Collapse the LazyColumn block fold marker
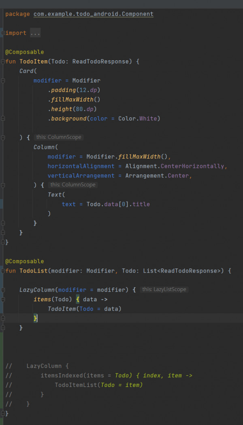243x425 pixels. [x=3, y=290]
